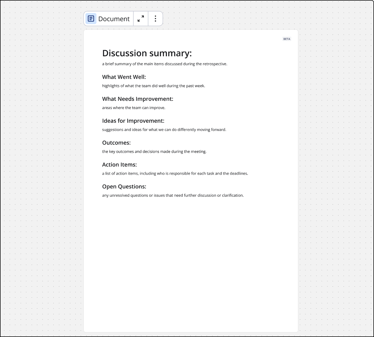
Task: Click the Document type icon in the toolbar
Action: [x=91, y=19]
